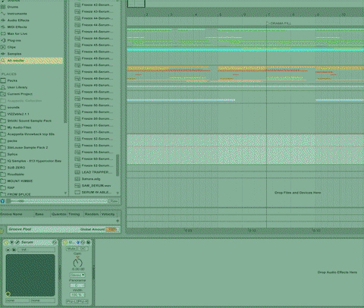
Task: Toggle the Utility DC filter button
Action: point(83,249)
